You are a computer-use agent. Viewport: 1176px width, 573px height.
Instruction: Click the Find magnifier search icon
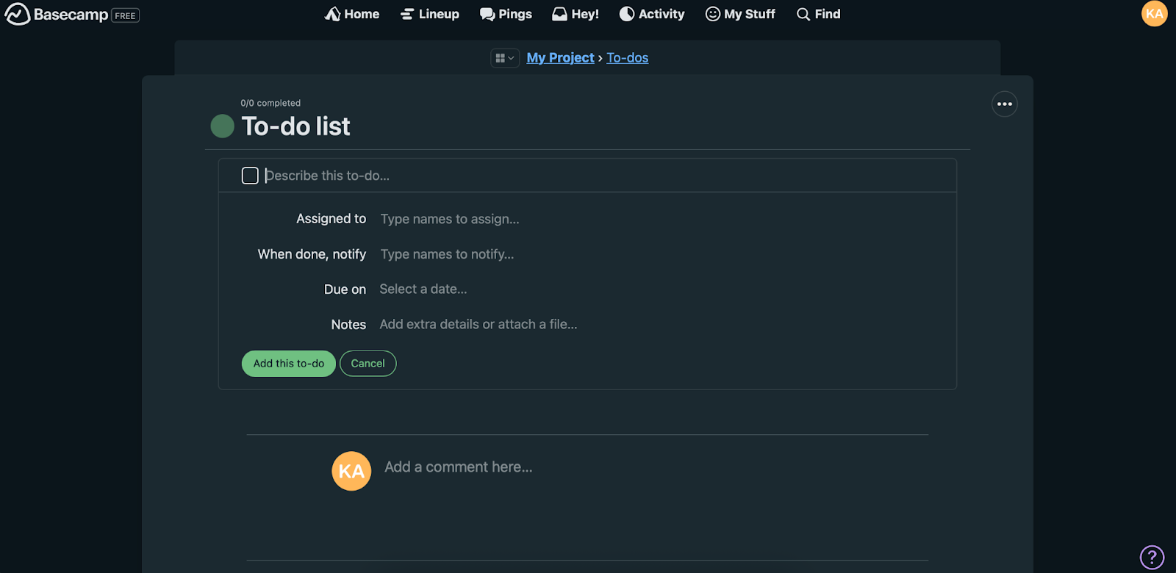[803, 14]
